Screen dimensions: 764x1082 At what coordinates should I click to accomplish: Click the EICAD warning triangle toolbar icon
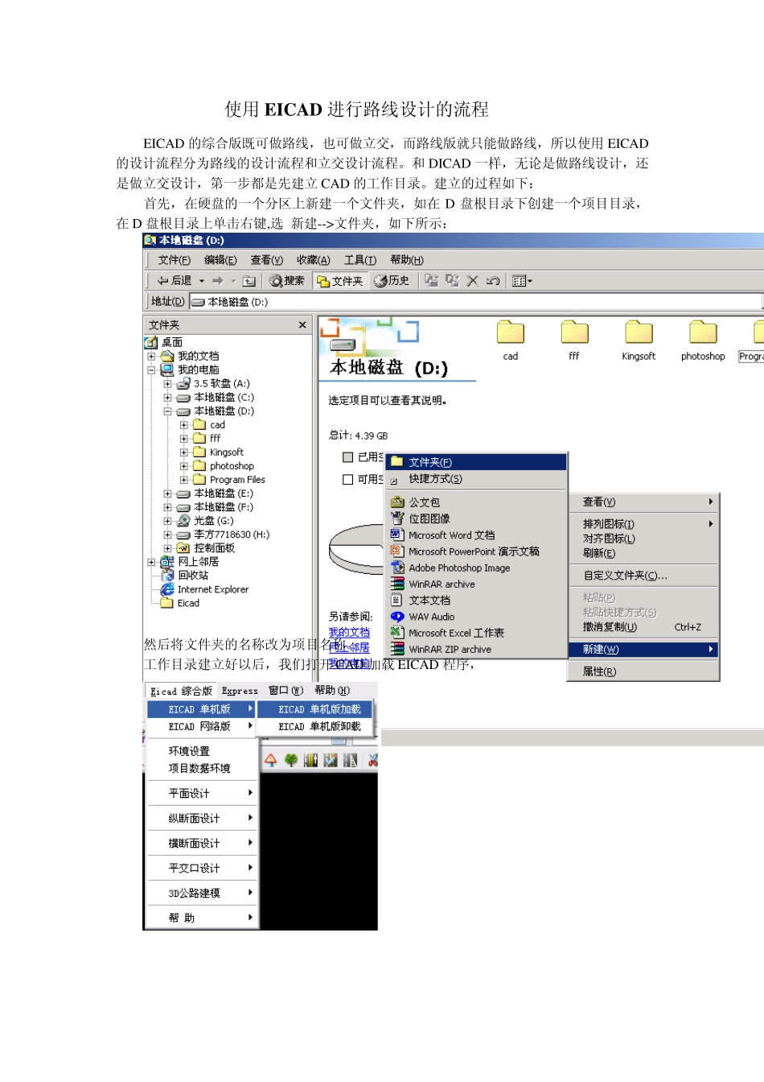(270, 759)
